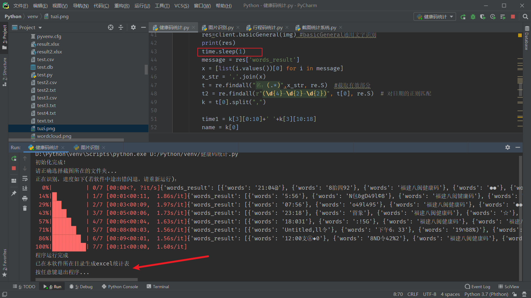Start debugging with the main toolbar bug icon
The width and height of the screenshot is (531, 298).
(x=473, y=17)
